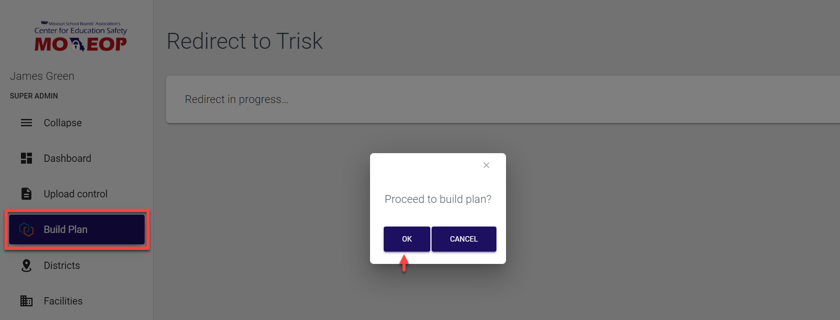Image resolution: width=840 pixels, height=320 pixels.
Task: Click the James Green user name
Action: click(x=42, y=76)
